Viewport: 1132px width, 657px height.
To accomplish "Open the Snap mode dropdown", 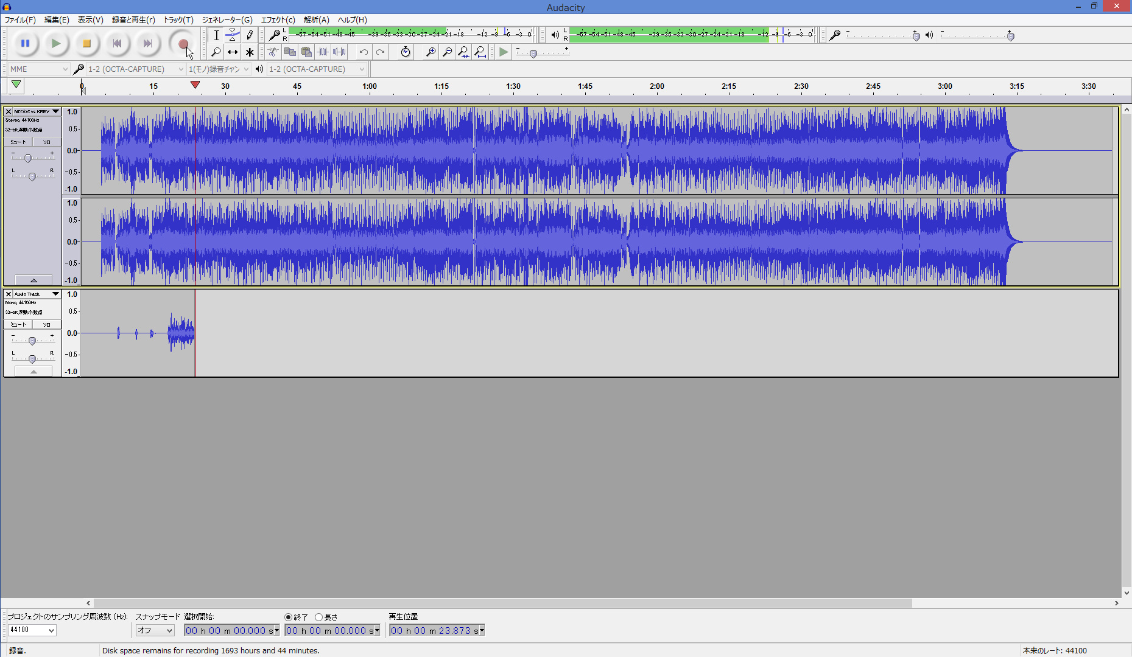I will click(x=155, y=630).
